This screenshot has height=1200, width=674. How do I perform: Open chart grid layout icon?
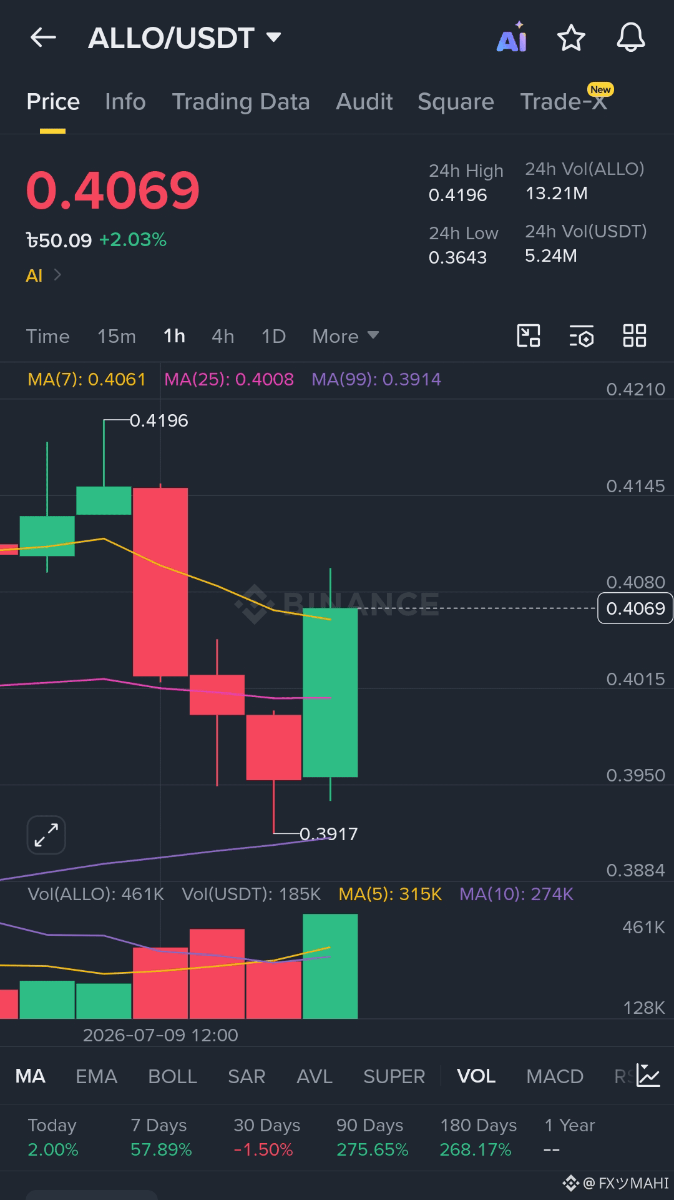(x=635, y=336)
